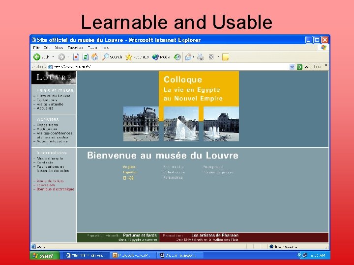The height and width of the screenshot is (265, 354).
Task: Open the Entreprises link
Action: [213, 167]
